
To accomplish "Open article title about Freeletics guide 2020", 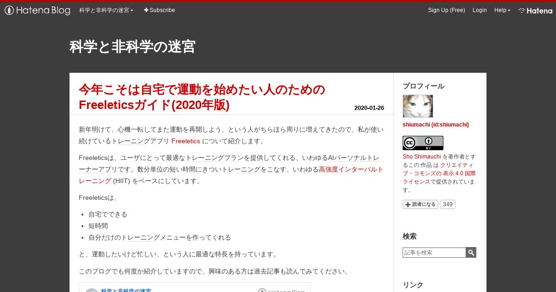I will (202, 97).
